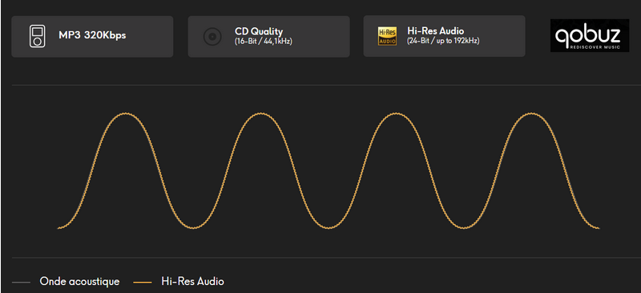Choose the Hi-Res Audio tab title at top

pos(435,31)
